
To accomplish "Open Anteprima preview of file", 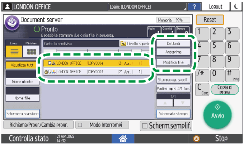I will tap(173, 52).
